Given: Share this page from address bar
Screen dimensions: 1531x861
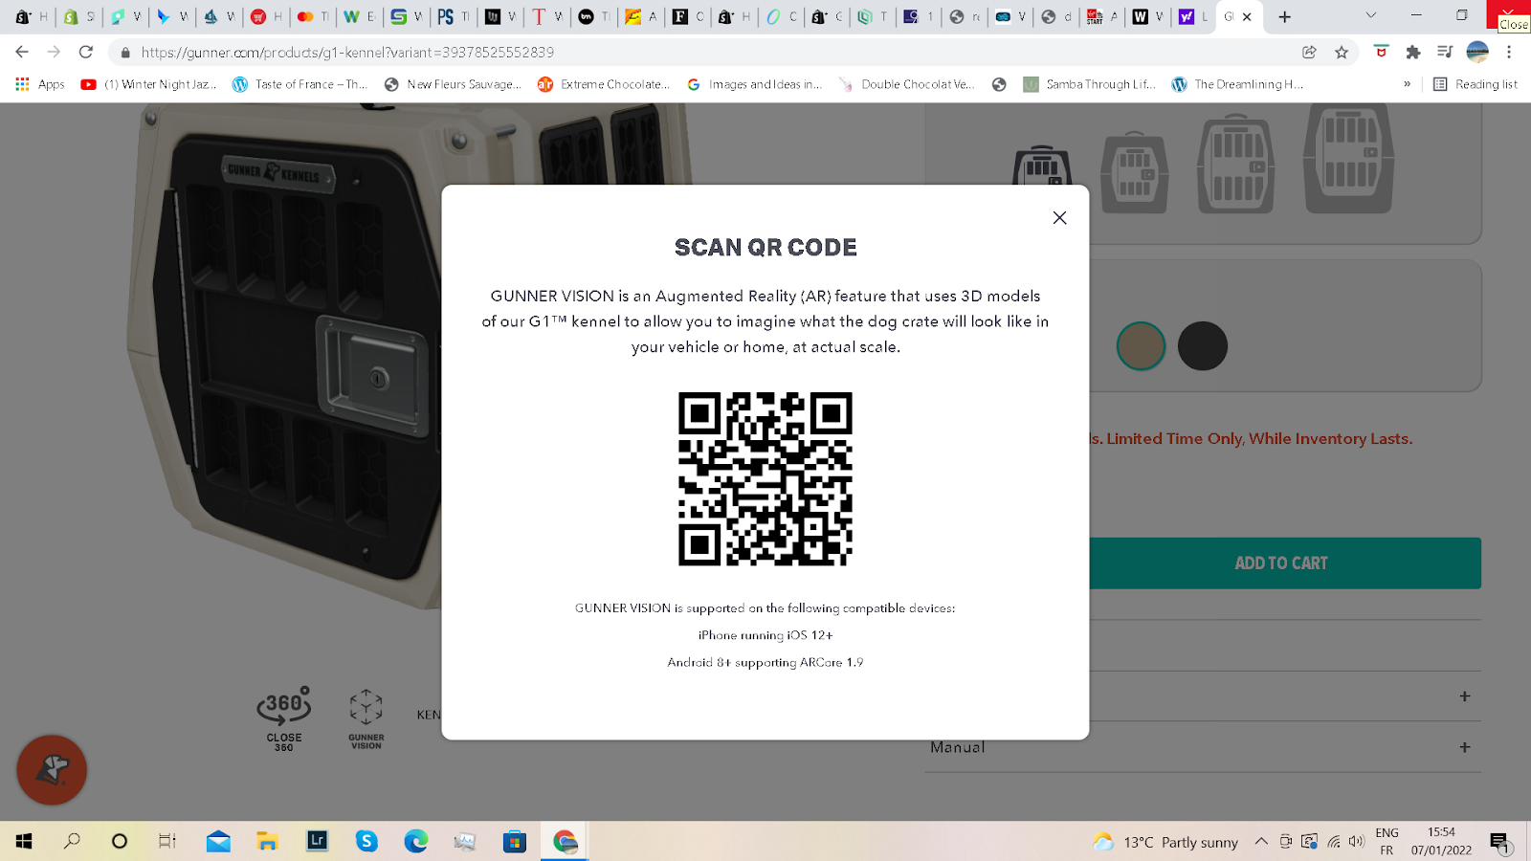Looking at the screenshot, I should (1309, 53).
